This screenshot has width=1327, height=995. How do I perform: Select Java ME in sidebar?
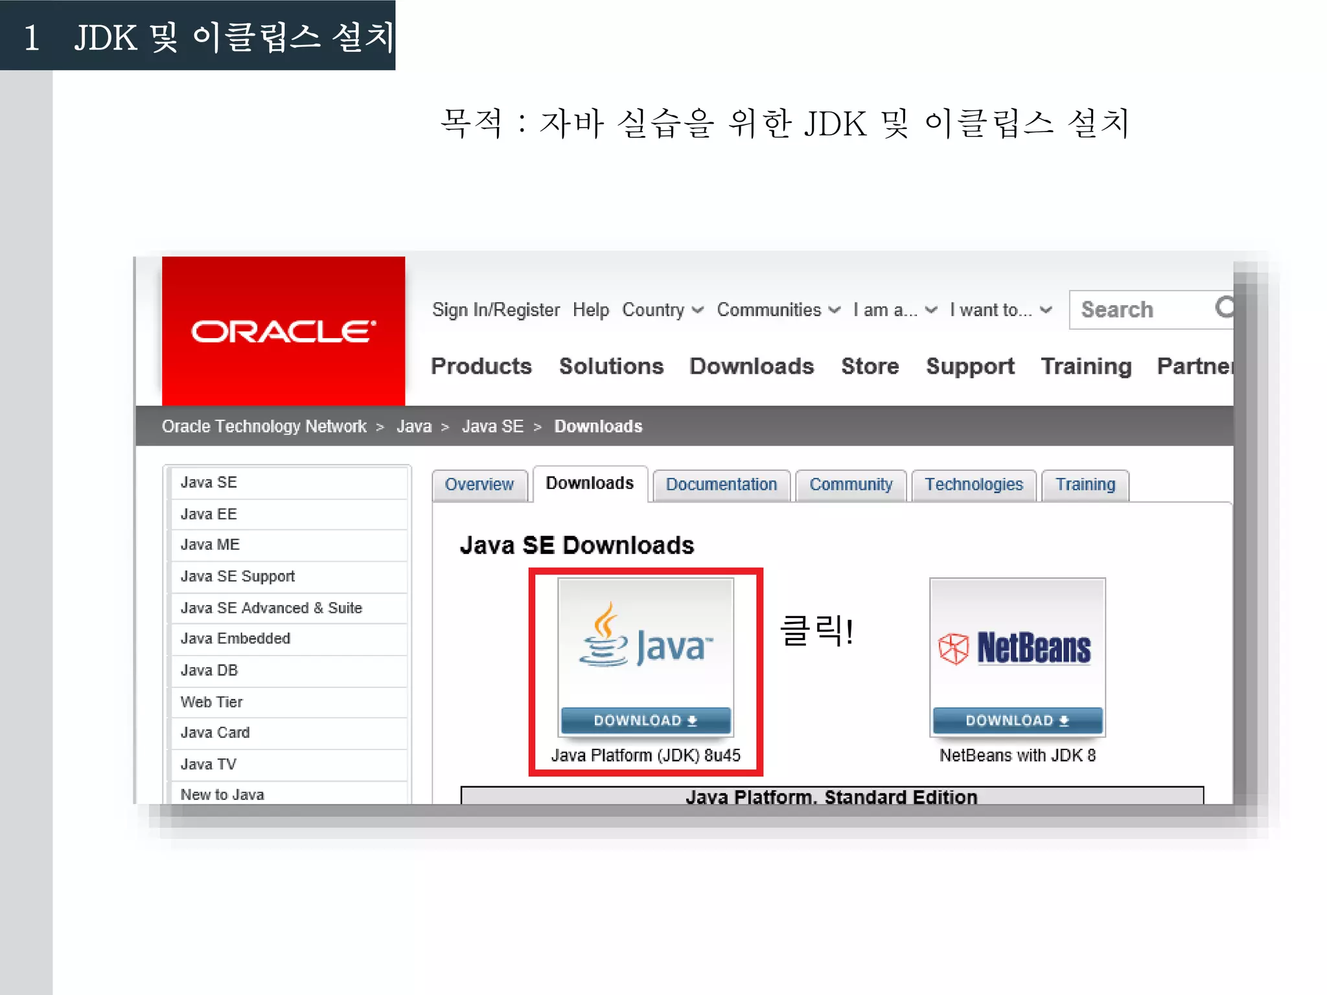(x=288, y=545)
